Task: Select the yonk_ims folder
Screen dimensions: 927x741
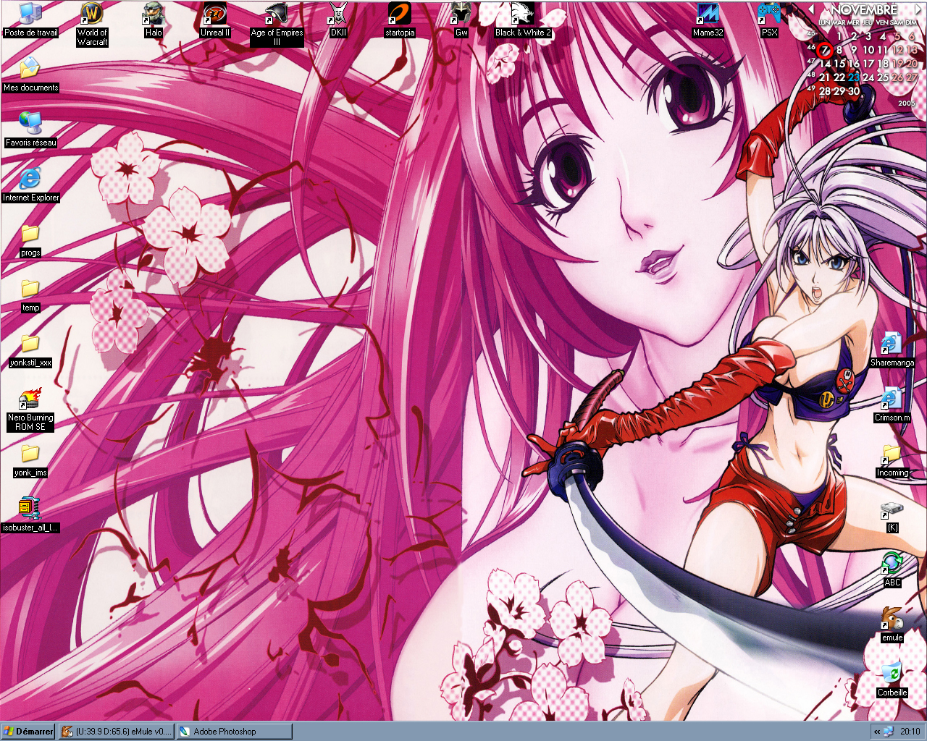Action: (30, 460)
